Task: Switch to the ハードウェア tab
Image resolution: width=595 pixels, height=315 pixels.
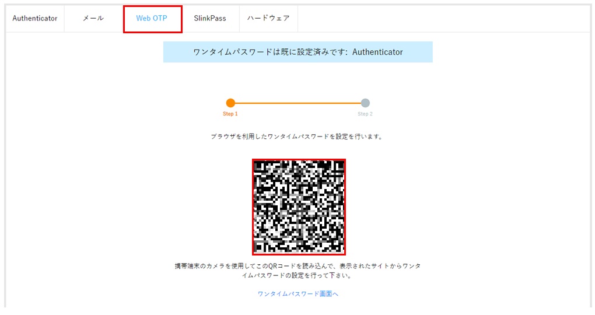Action: 268,18
